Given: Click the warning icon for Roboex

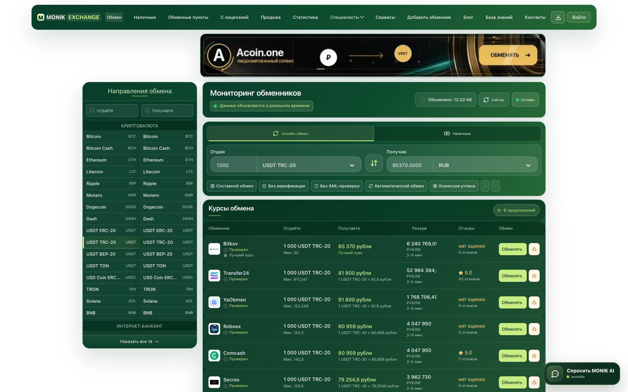Looking at the screenshot, I should click(534, 329).
